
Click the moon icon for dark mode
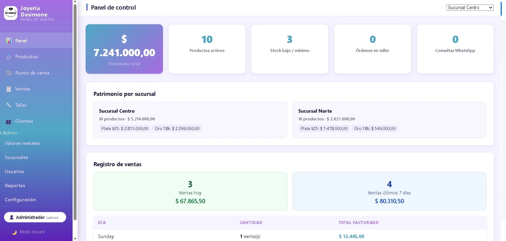coord(14,232)
